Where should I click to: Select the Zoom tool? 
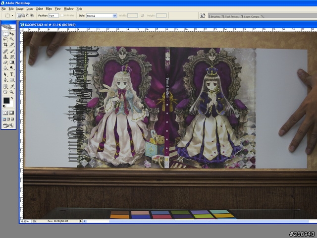pyautogui.click(x=11, y=92)
